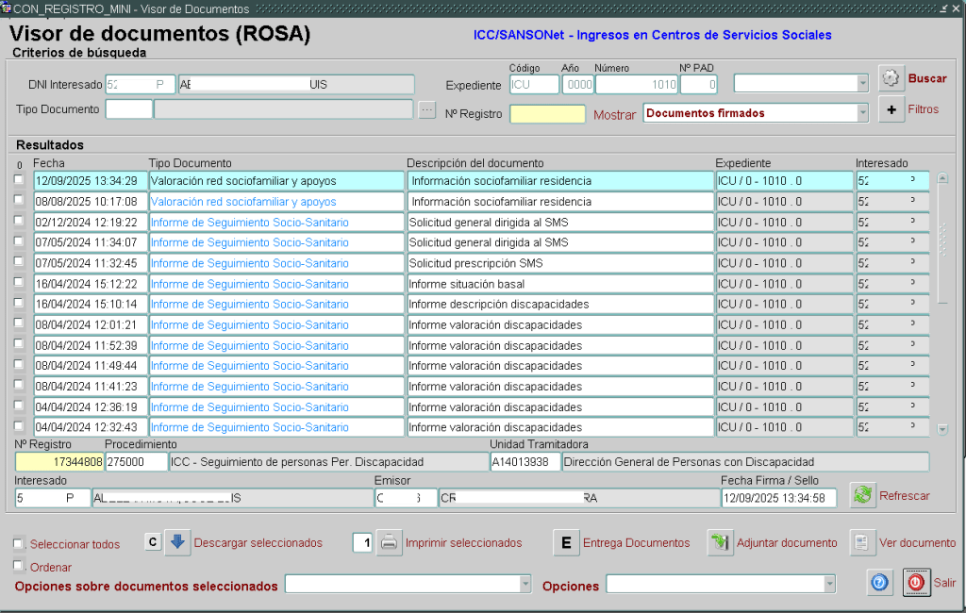This screenshot has height=613, width=966.
Task: Click the blue help icon beside Salir
Action: click(879, 583)
